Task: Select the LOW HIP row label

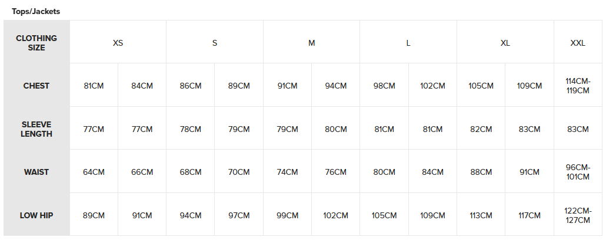Action: tap(36, 215)
